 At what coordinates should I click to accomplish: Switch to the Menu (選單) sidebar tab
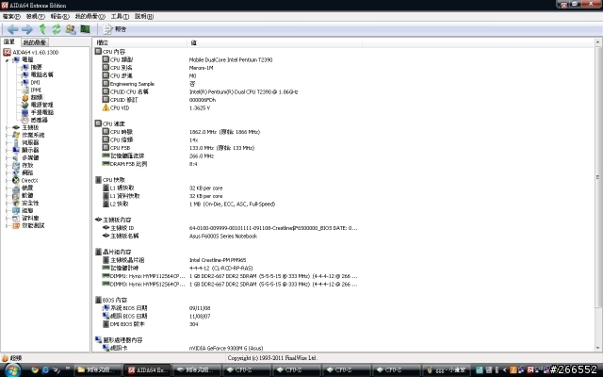9,41
